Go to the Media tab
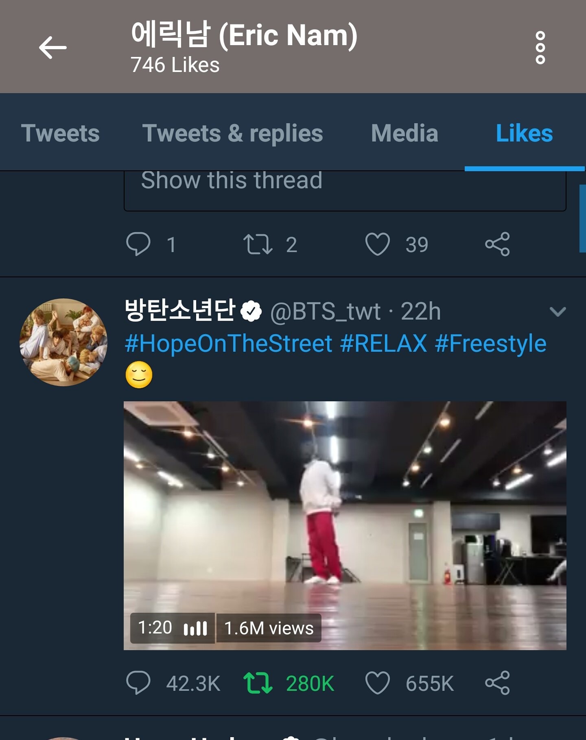 405,133
